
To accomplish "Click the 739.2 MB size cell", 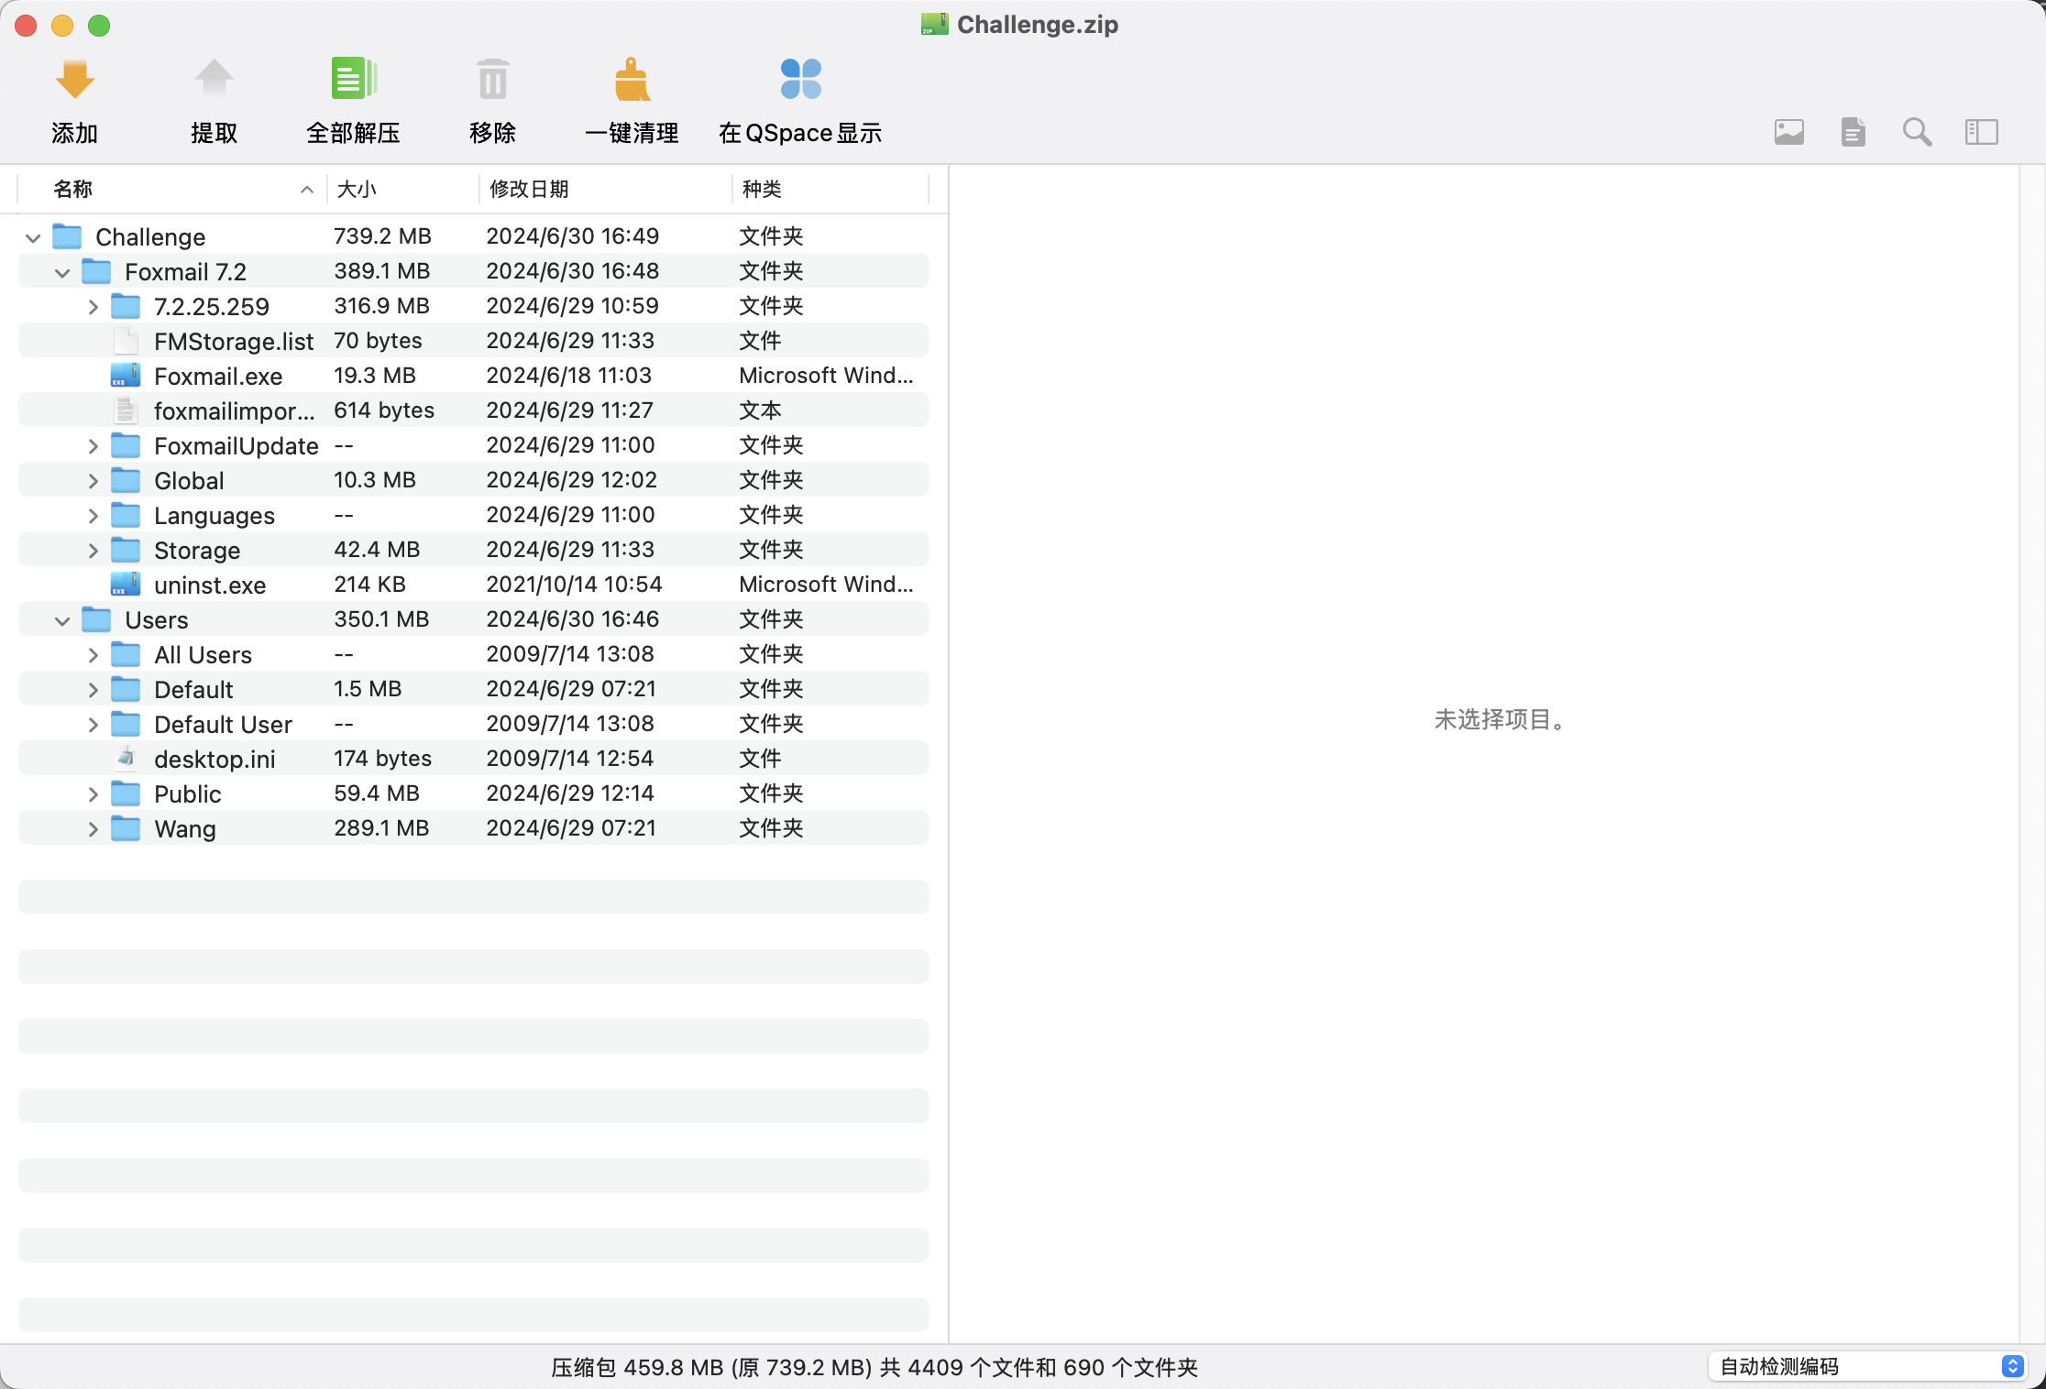I will point(382,236).
